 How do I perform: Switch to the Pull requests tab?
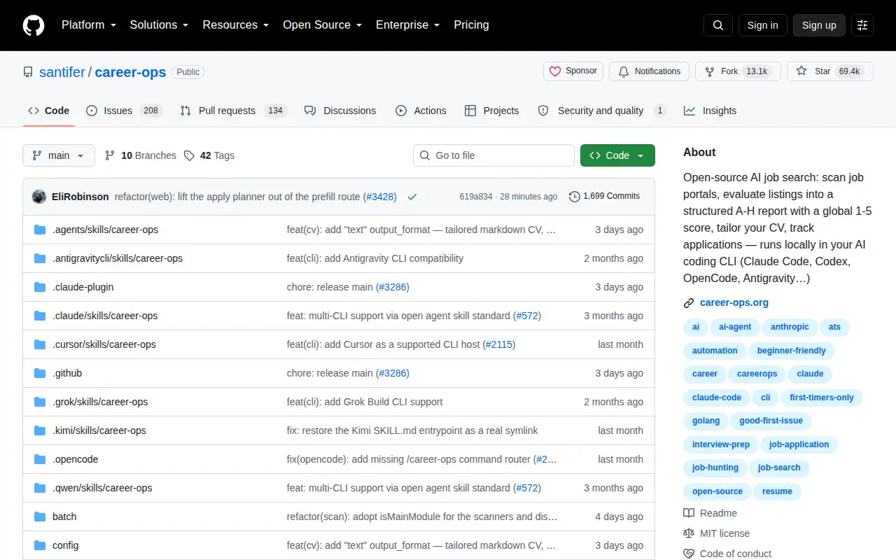(x=232, y=111)
